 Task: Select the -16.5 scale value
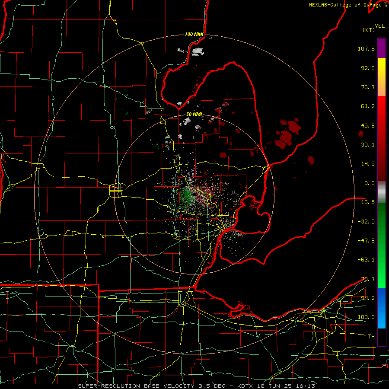pyautogui.click(x=366, y=202)
